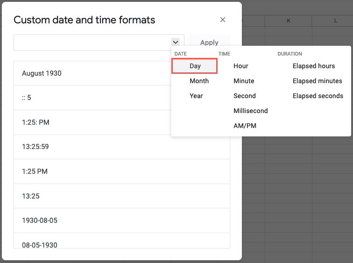The height and width of the screenshot is (263, 353).
Task: Select the 1930-08-05 format preset
Action: pyautogui.click(x=122, y=220)
